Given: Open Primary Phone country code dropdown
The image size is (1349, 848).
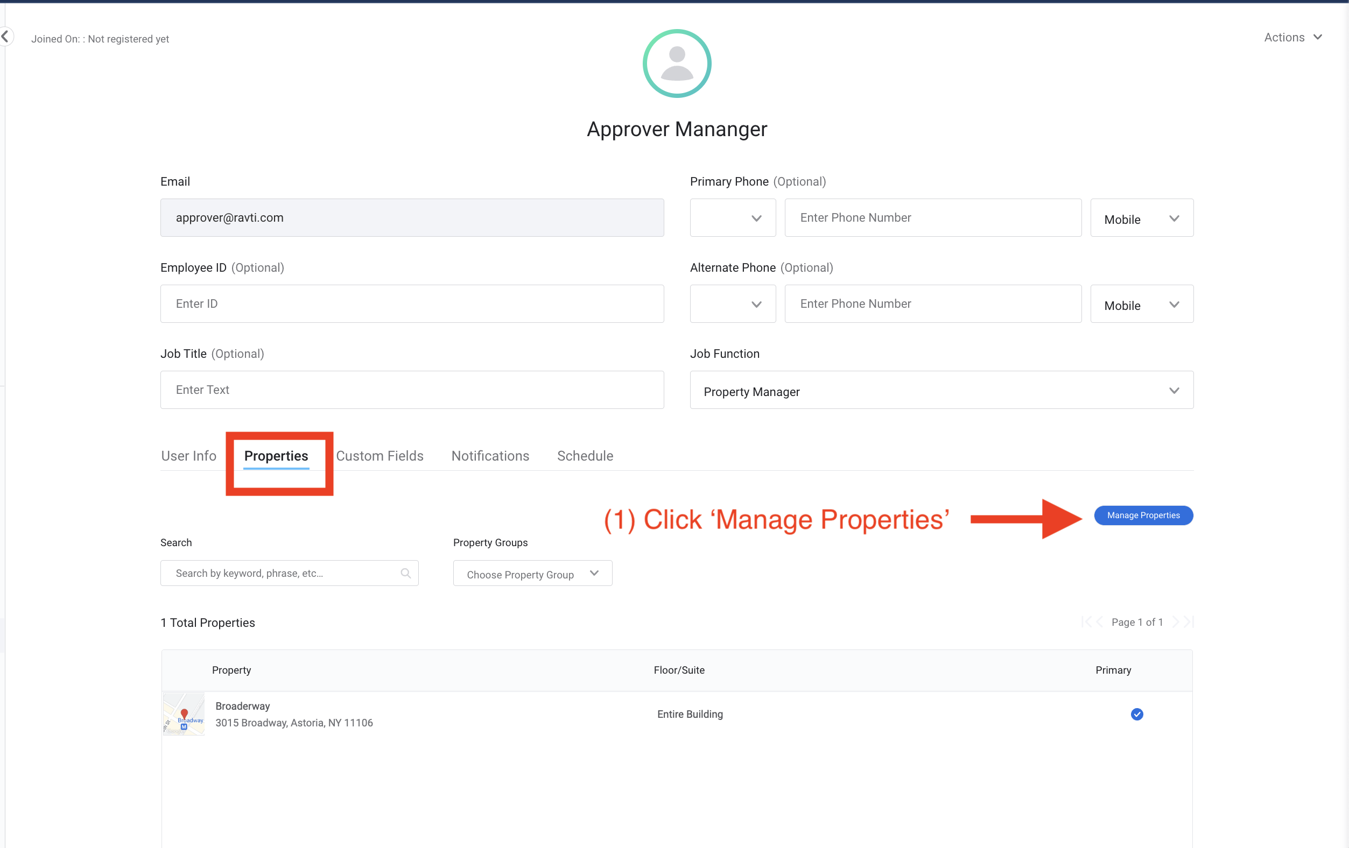Looking at the screenshot, I should (732, 218).
